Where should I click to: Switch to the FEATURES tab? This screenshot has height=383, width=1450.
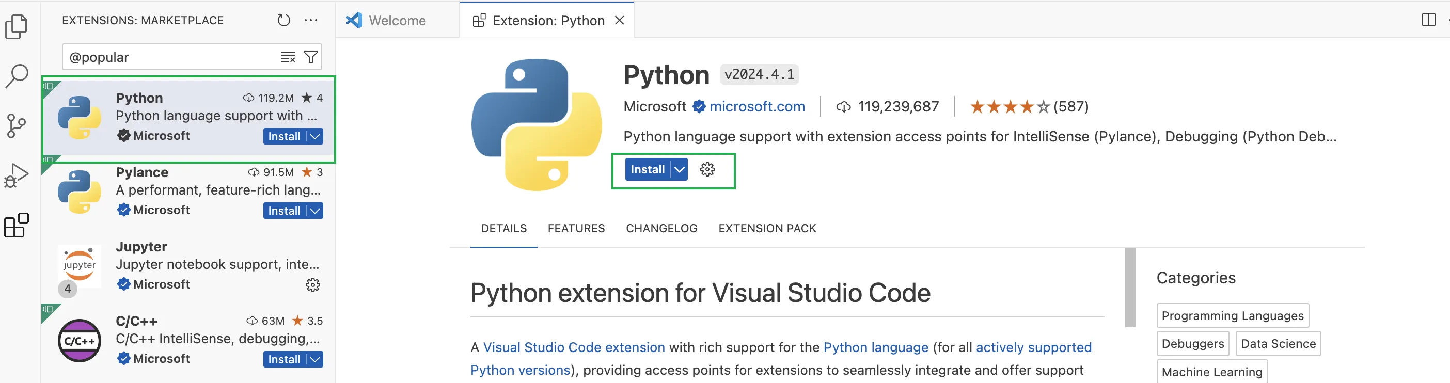[576, 228]
